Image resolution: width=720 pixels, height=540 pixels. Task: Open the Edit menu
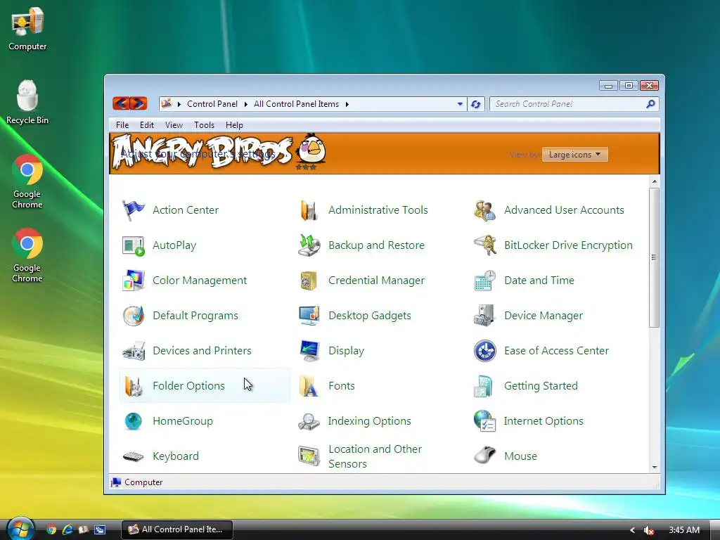[x=146, y=125]
